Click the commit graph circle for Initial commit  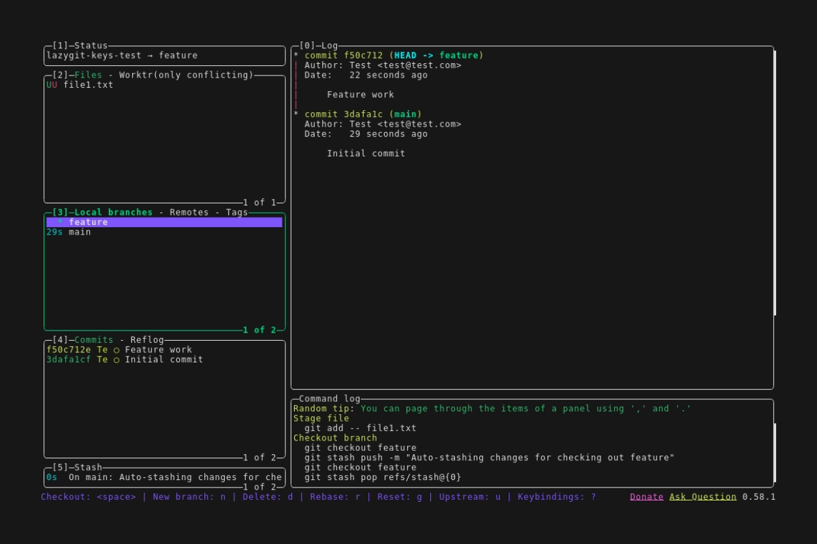point(116,360)
